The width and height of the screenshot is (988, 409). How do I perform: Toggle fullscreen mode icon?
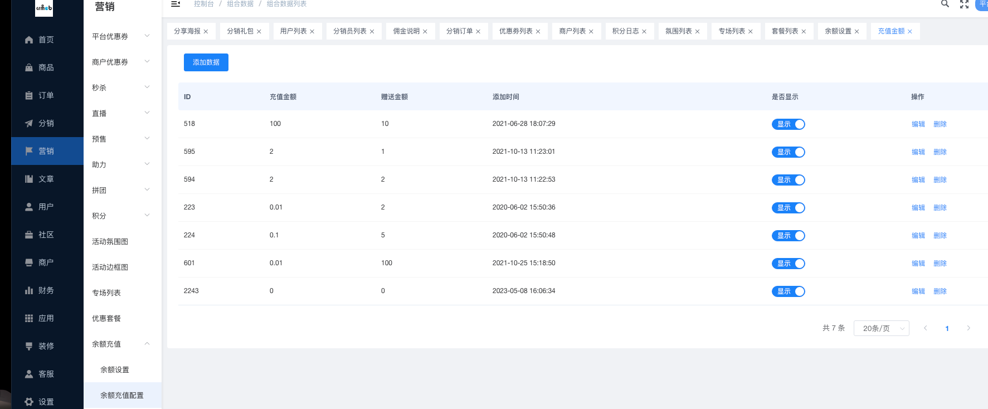(x=964, y=4)
